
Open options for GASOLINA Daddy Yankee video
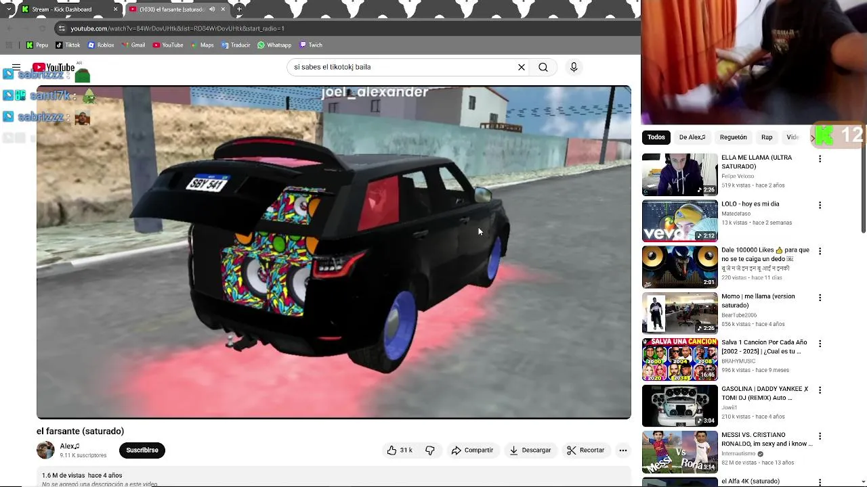tap(820, 390)
